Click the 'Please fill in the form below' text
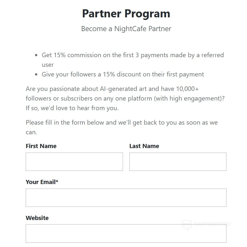 click(122, 123)
